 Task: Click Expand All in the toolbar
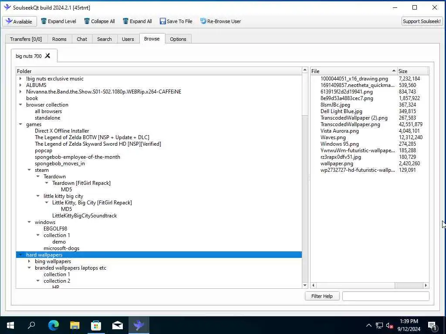[137, 21]
